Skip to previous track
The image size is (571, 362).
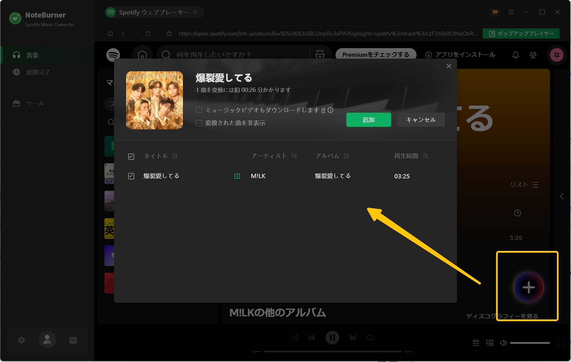coord(312,338)
